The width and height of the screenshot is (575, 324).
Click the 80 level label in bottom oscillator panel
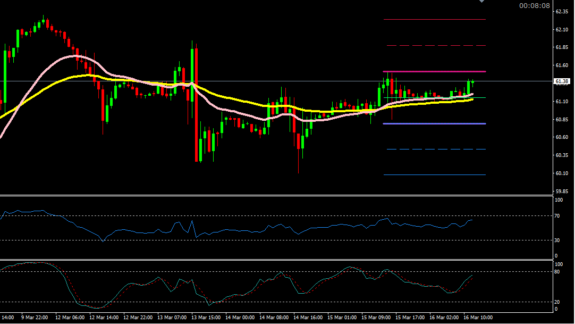pos(557,272)
